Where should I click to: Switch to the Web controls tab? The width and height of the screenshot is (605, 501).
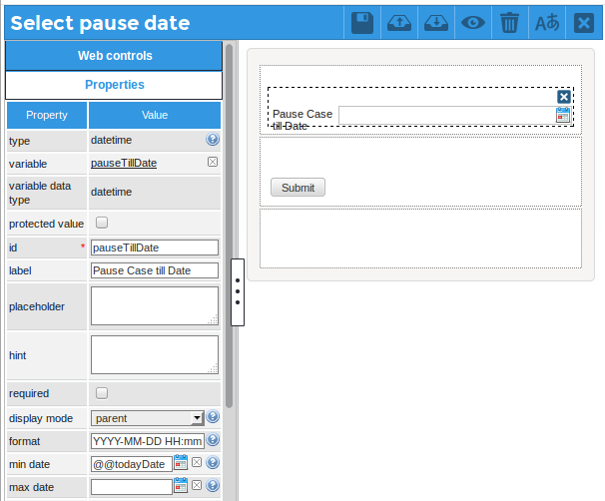(115, 56)
